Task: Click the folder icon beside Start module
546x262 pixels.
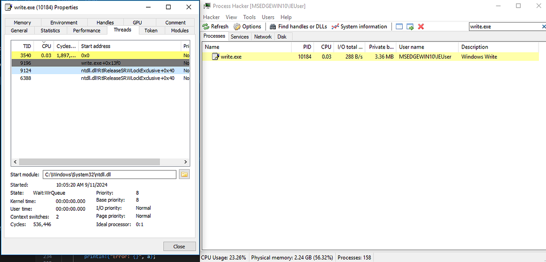Action: click(184, 174)
